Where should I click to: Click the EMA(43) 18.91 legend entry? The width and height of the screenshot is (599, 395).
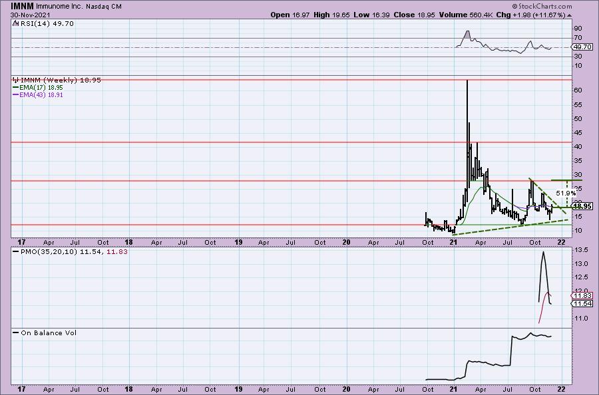click(x=38, y=95)
